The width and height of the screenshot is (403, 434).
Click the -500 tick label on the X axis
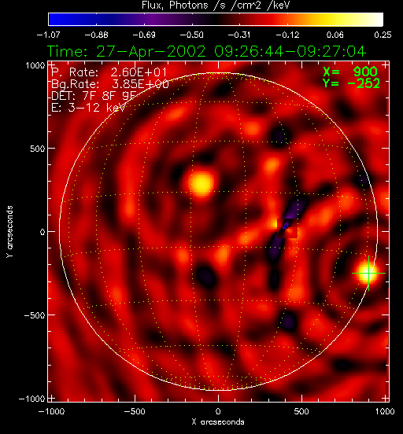pyautogui.click(x=135, y=411)
